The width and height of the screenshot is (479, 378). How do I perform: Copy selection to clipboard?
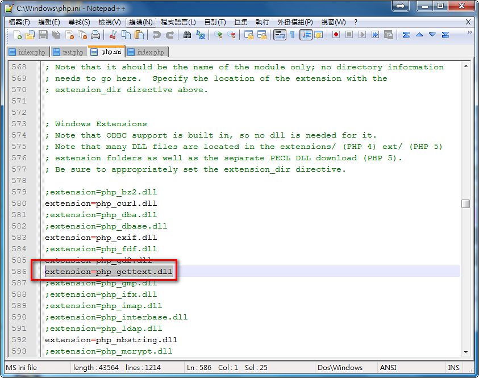[x=126, y=35]
